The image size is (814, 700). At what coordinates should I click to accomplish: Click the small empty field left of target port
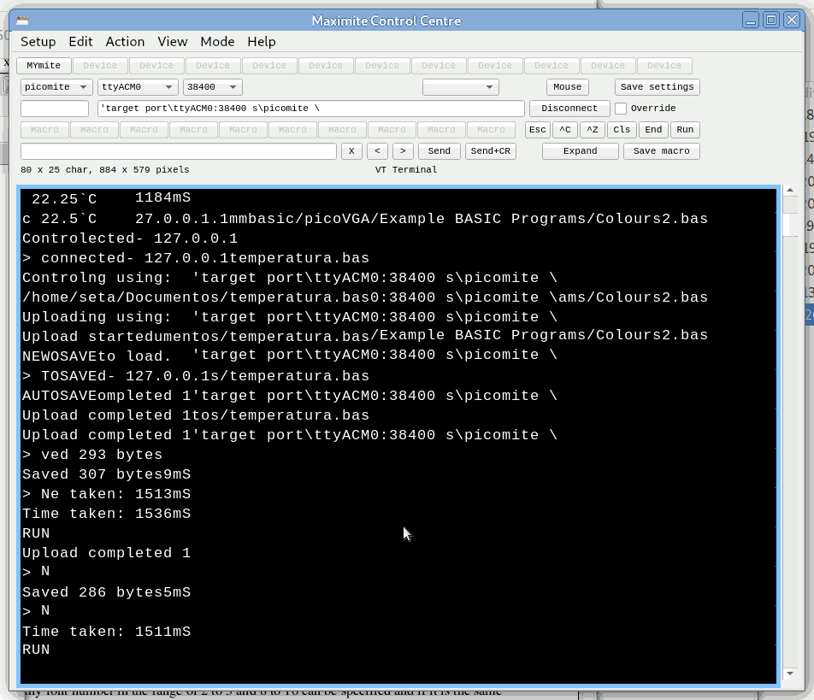[55, 108]
